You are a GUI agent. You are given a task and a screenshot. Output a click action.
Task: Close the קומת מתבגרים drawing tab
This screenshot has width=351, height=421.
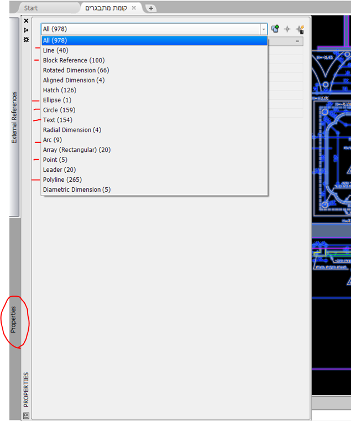pos(134,8)
